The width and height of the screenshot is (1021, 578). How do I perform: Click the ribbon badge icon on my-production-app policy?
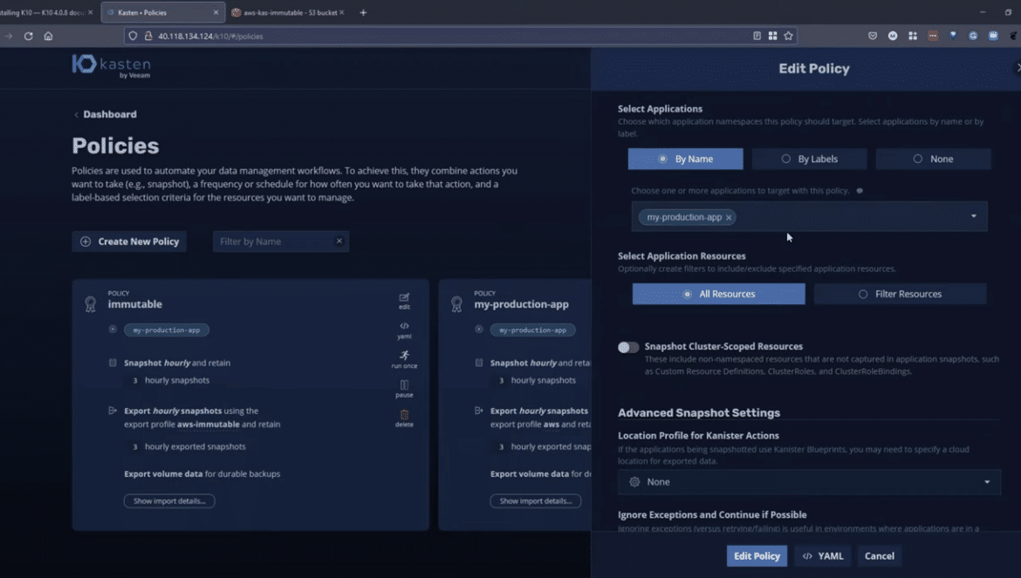click(457, 303)
